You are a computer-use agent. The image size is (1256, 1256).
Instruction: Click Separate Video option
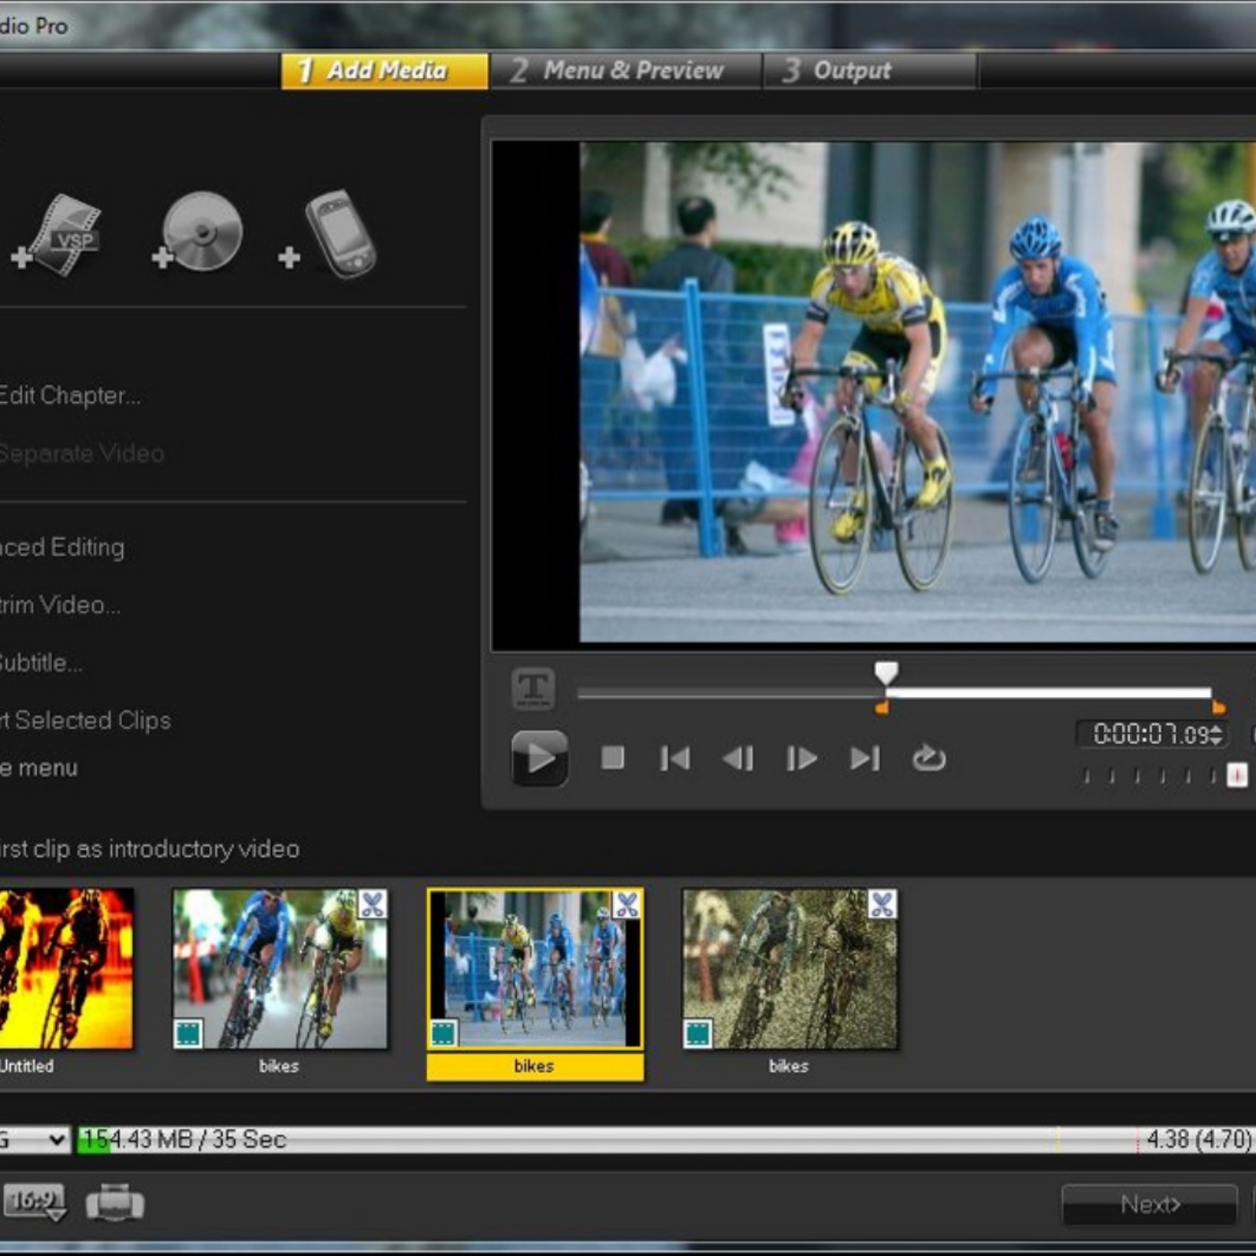[x=82, y=453]
